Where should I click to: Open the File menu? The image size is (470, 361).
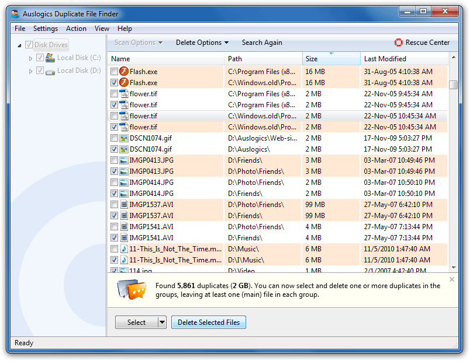pos(20,29)
